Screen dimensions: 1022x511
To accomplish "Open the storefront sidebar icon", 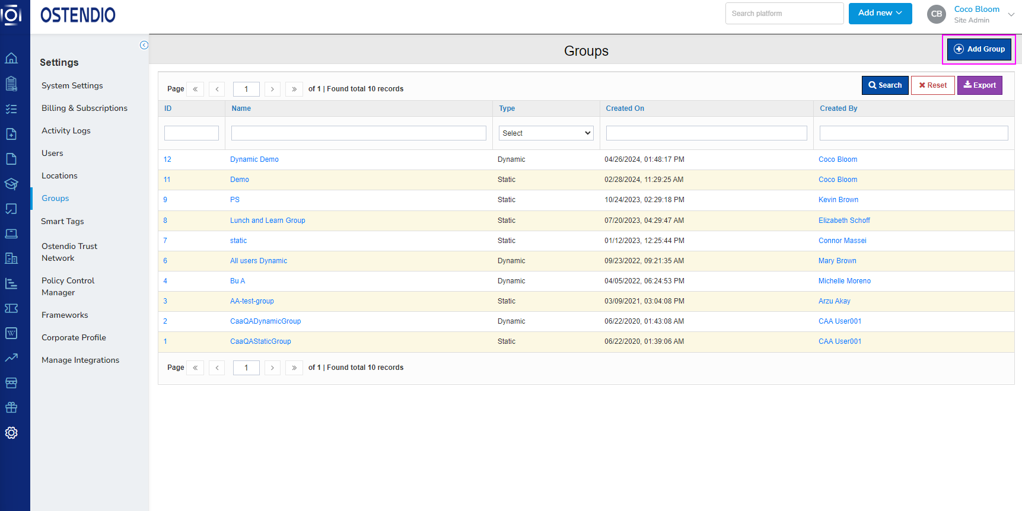I will point(11,383).
